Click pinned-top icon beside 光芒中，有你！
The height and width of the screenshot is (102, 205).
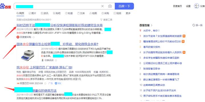[x=140, y=31]
